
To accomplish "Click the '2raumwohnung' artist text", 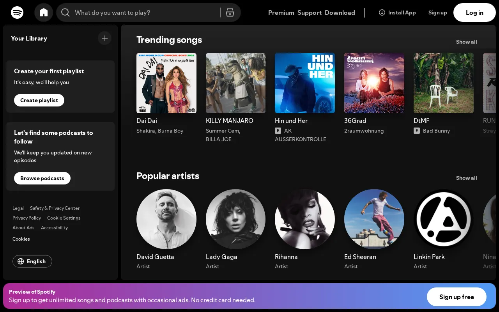I will click(x=364, y=131).
